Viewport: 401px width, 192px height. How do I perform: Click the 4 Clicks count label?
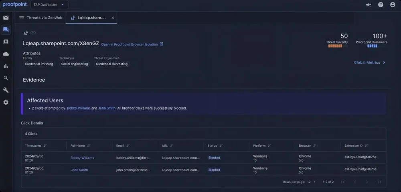pyautogui.click(x=31, y=134)
